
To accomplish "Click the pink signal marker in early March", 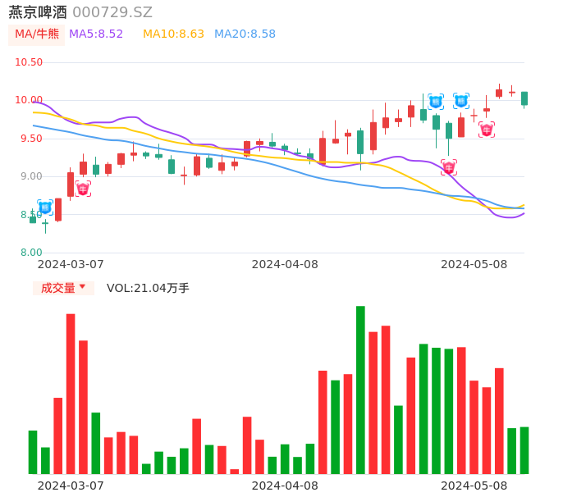I will [83, 189].
